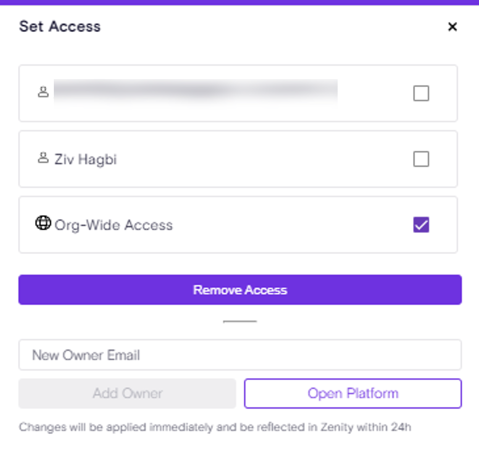Click the Org-Wide Access label text
Screen dimensions: 479x452
pos(114,225)
